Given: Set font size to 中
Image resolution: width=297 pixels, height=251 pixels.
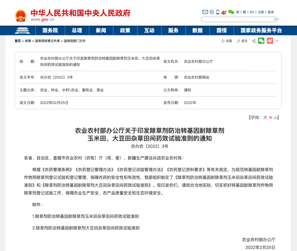Looking at the screenshot, I should coord(271,118).
